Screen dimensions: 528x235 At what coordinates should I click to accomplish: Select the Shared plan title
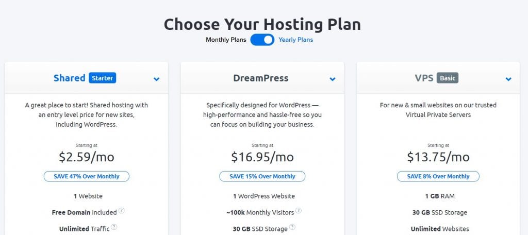70,78
